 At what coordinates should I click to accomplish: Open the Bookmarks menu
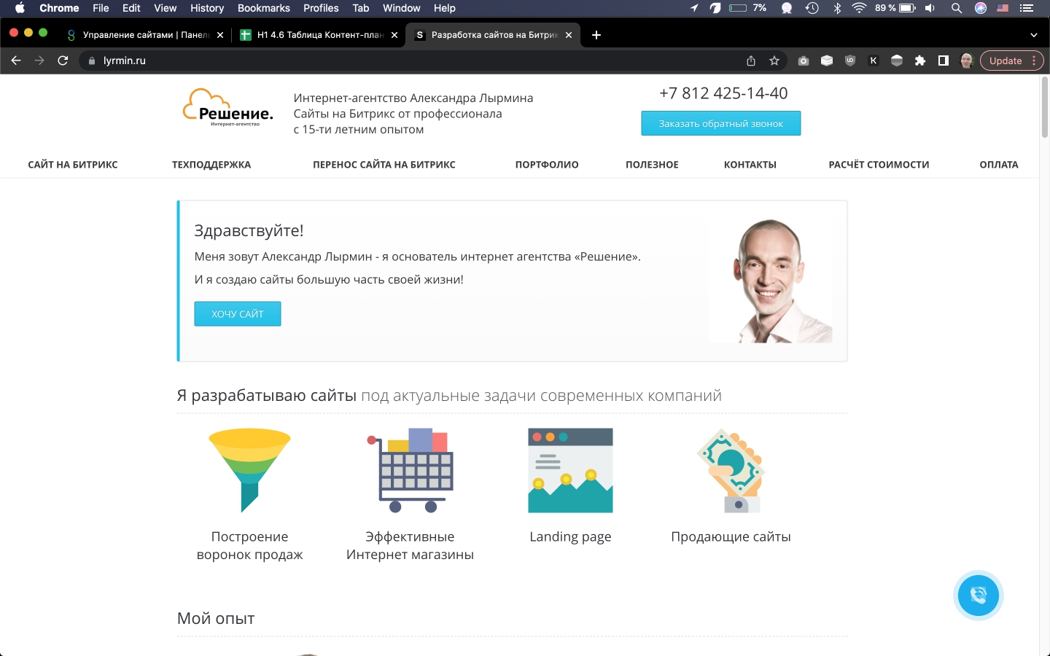click(263, 8)
